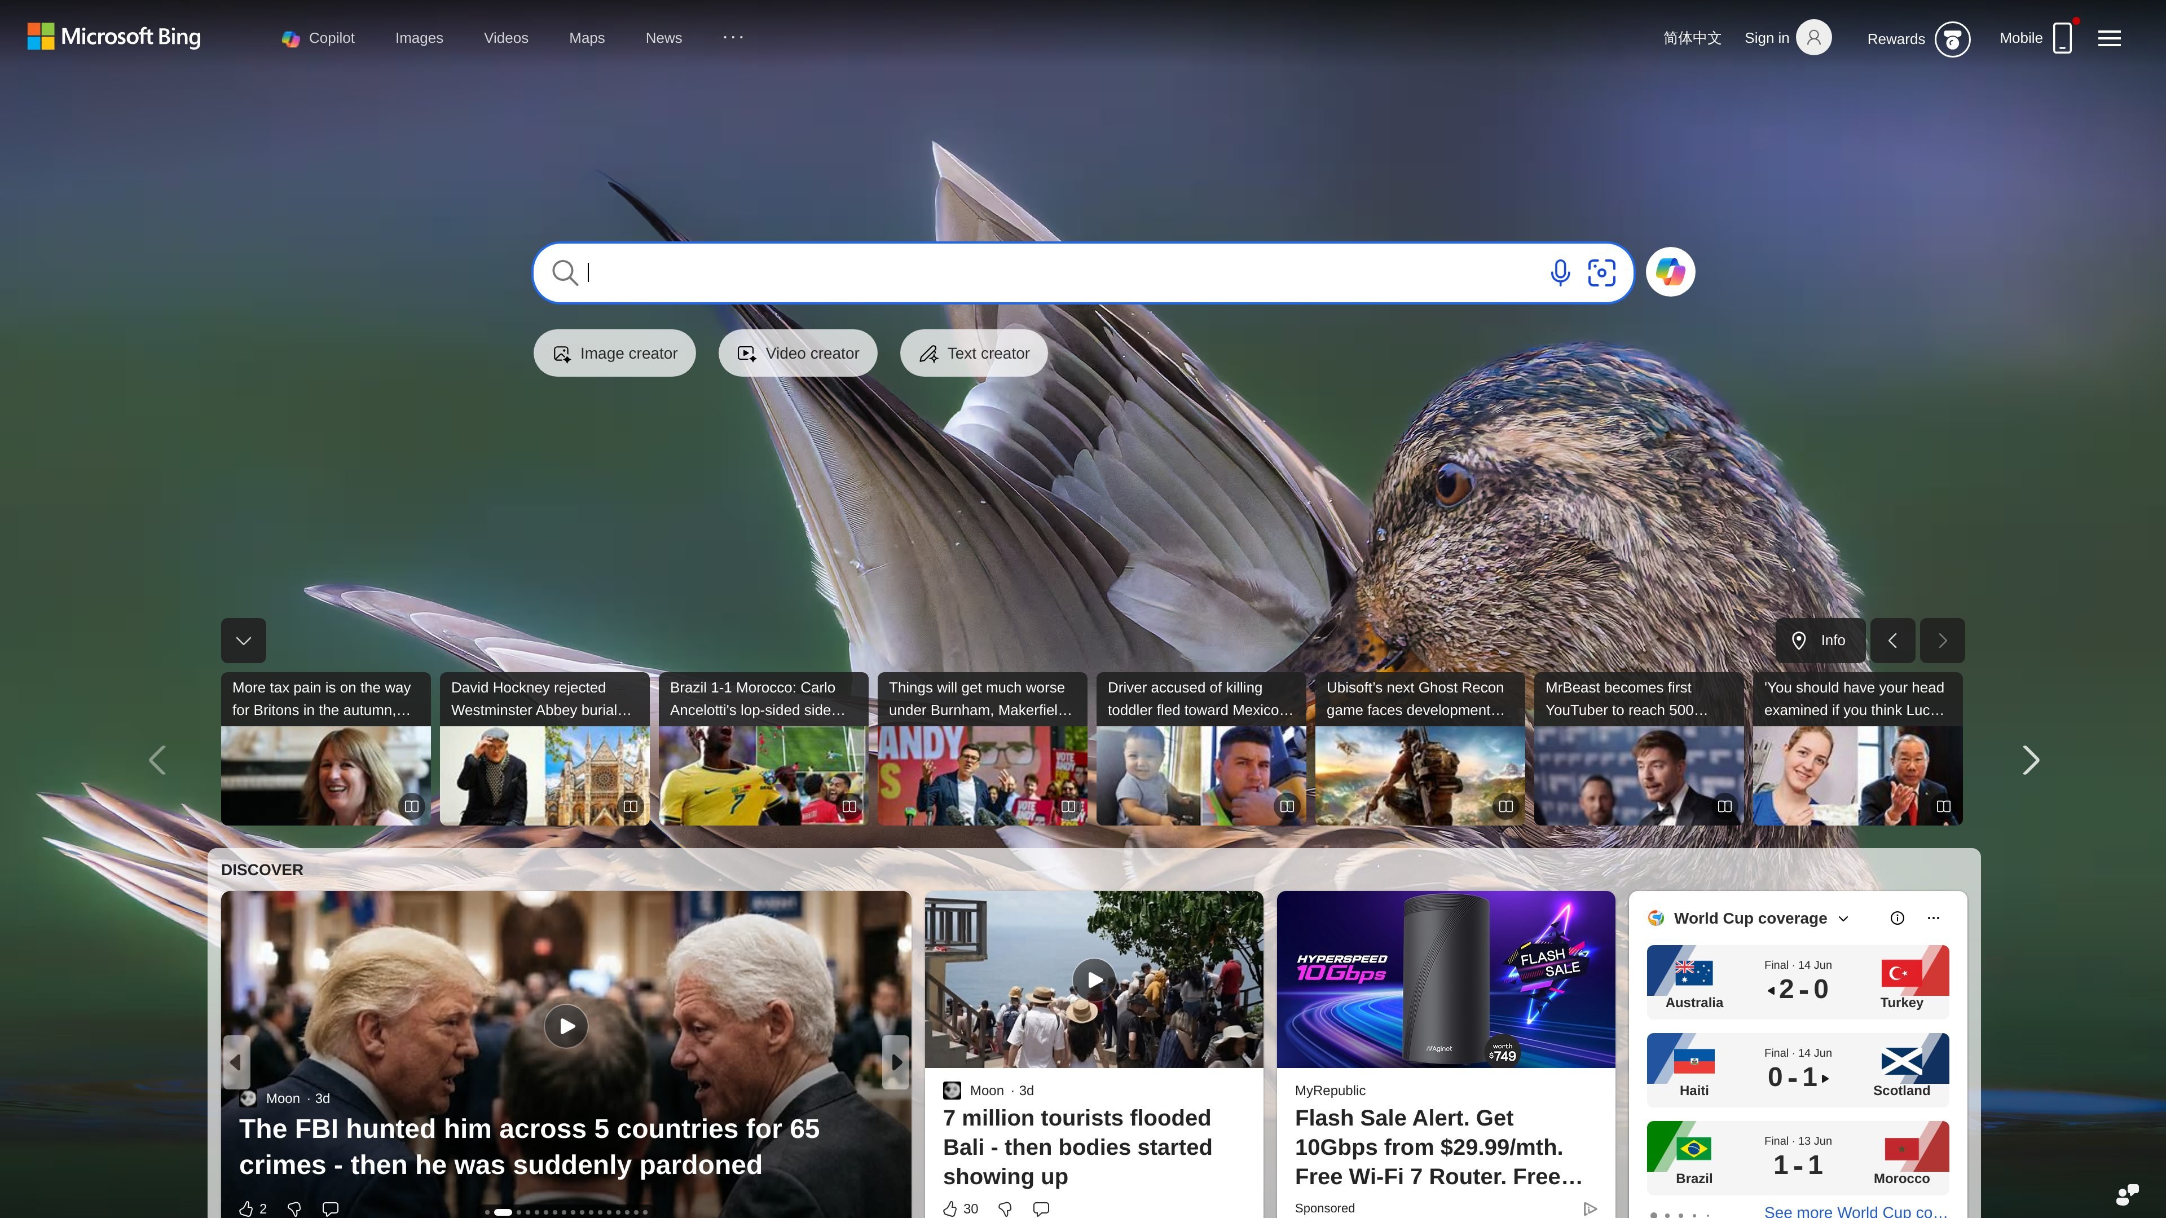Go to the Images tab
Image resolution: width=2166 pixels, height=1218 pixels.
[419, 38]
